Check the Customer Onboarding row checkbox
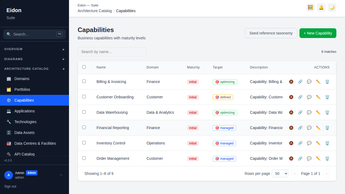 84,96
